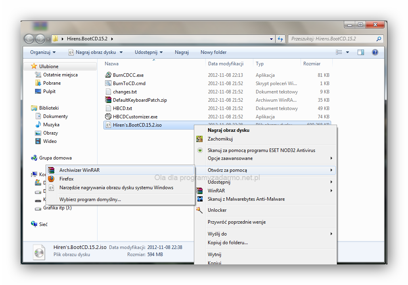Click the search magnifier icon
Viewport: 408px width, 285px height.
coord(379,39)
